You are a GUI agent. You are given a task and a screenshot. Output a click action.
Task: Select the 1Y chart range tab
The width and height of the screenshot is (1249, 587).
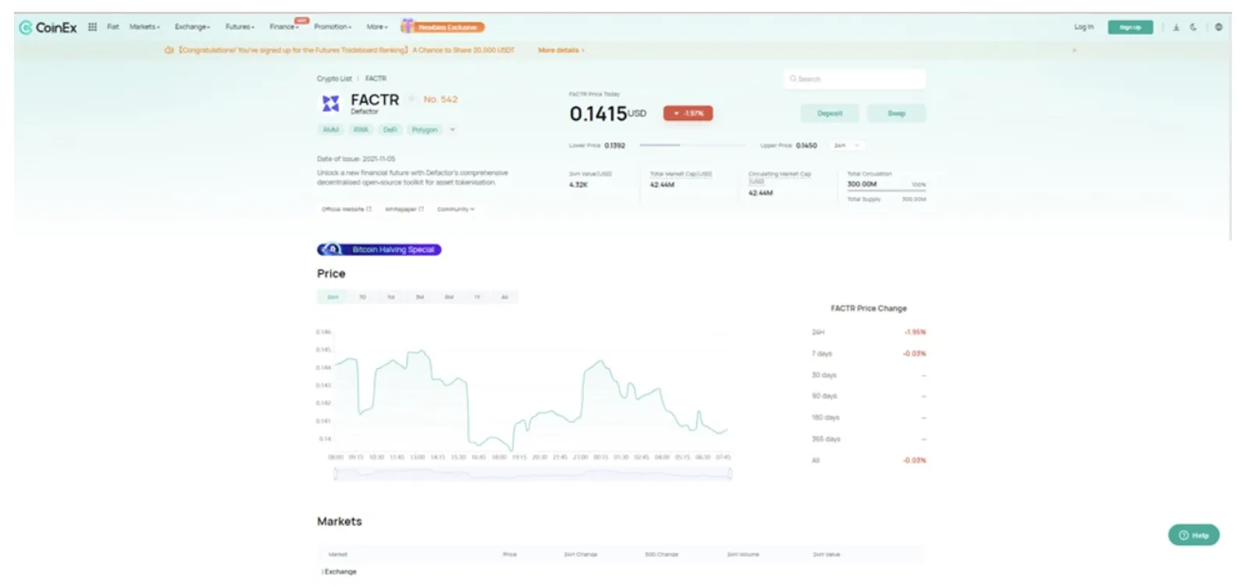tap(477, 297)
